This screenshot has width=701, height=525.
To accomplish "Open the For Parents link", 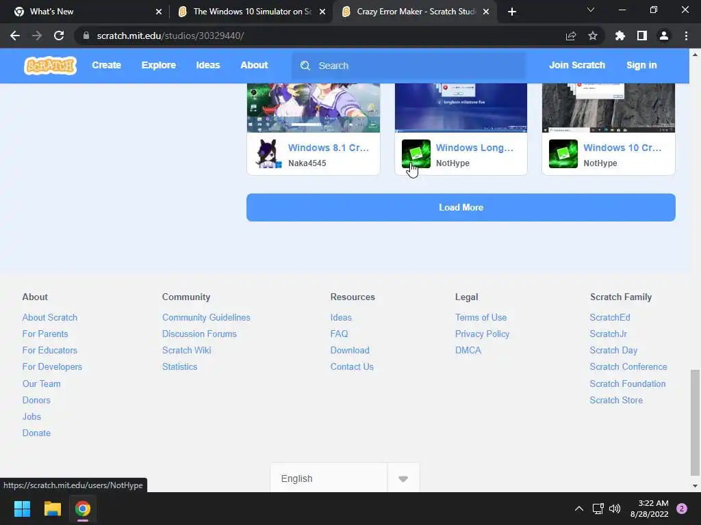I will (45, 334).
